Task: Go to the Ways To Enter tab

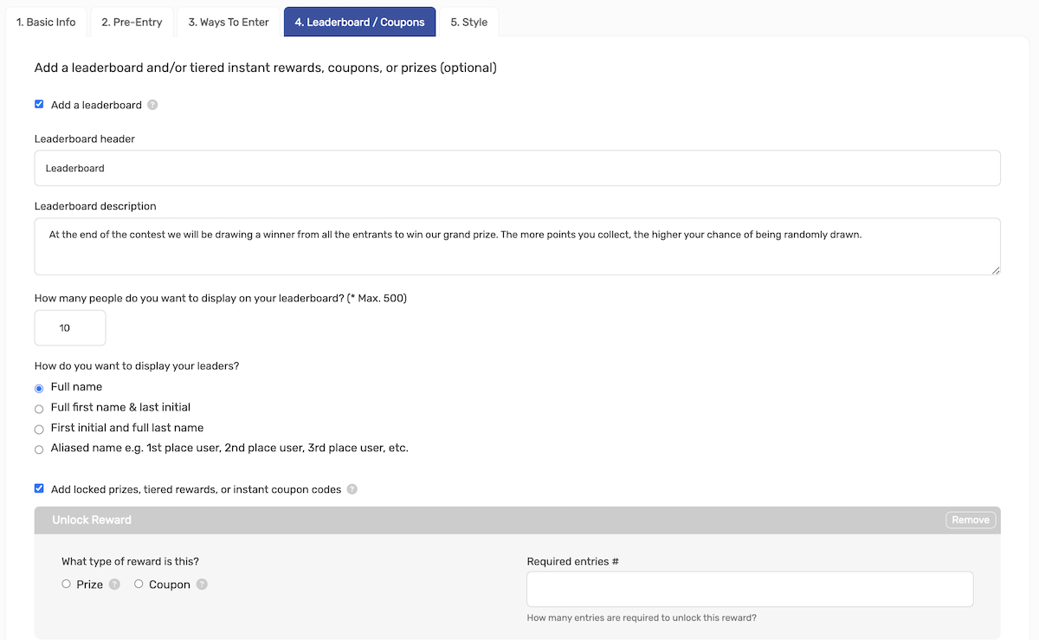Action: pos(228,22)
